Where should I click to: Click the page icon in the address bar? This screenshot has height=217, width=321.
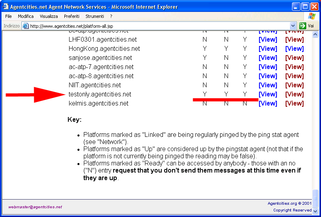click(26, 26)
